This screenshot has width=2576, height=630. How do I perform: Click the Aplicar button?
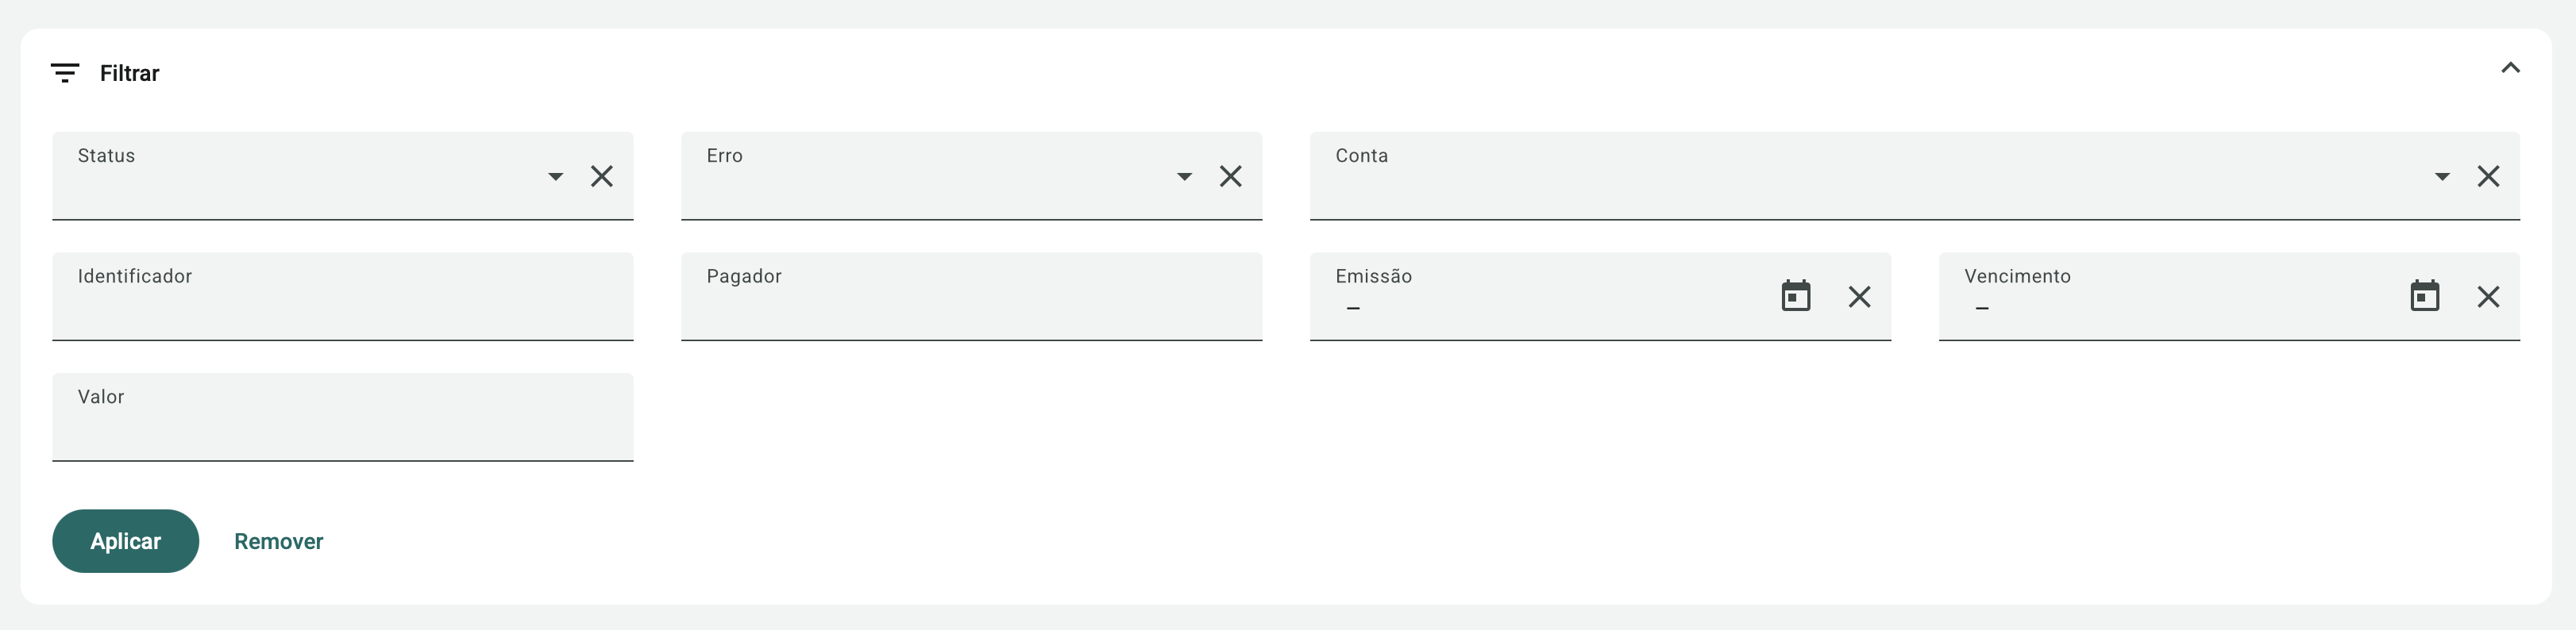(x=125, y=540)
